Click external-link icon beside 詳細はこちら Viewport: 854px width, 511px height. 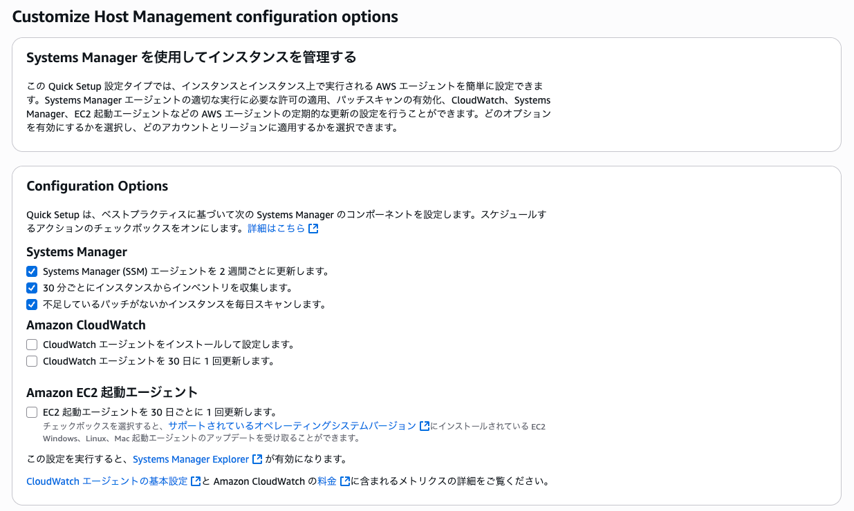(x=313, y=229)
